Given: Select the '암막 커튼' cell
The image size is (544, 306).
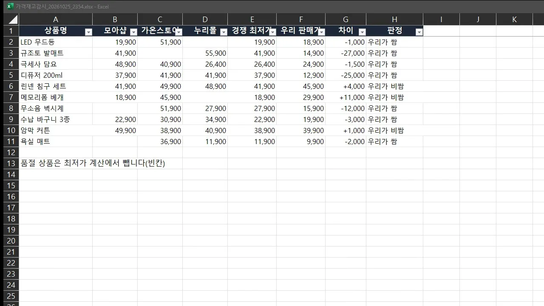Looking at the screenshot, I should (x=56, y=130).
